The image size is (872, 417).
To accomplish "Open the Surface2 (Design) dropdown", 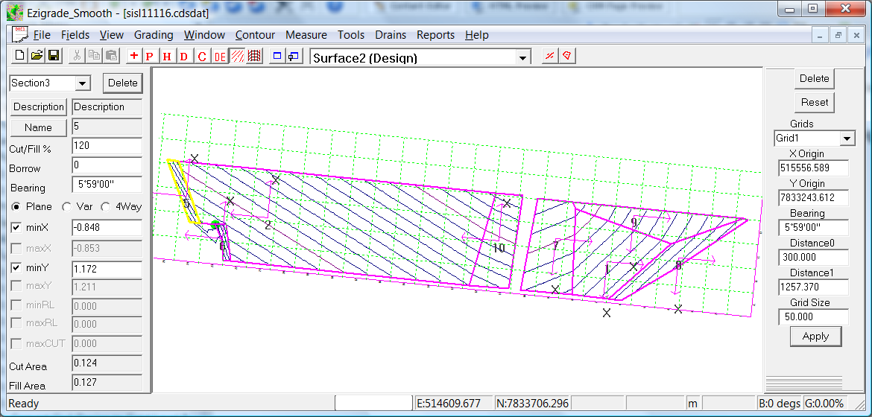I will pos(523,58).
